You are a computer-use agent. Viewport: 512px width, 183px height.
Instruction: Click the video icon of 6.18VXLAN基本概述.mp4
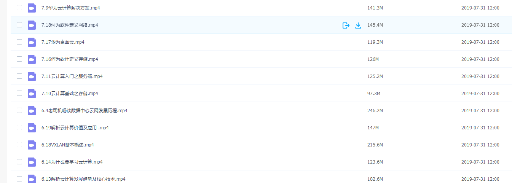(x=32, y=145)
